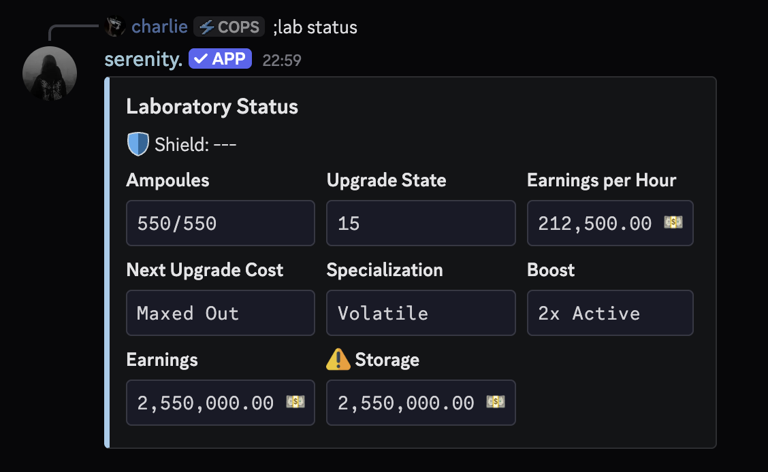Click the verified APP badge

click(x=220, y=58)
